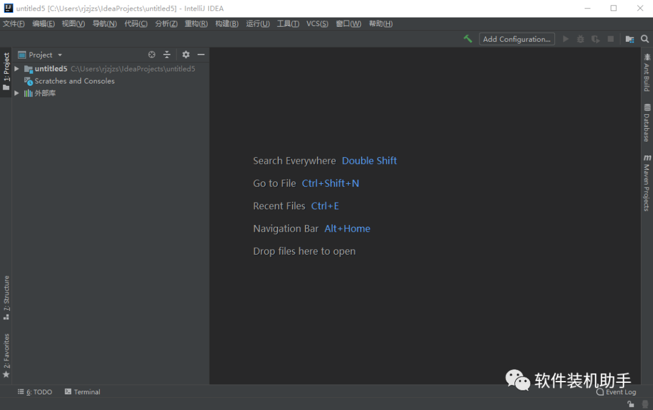The width and height of the screenshot is (653, 410).
Task: Open the Terminal tool window
Action: click(82, 392)
